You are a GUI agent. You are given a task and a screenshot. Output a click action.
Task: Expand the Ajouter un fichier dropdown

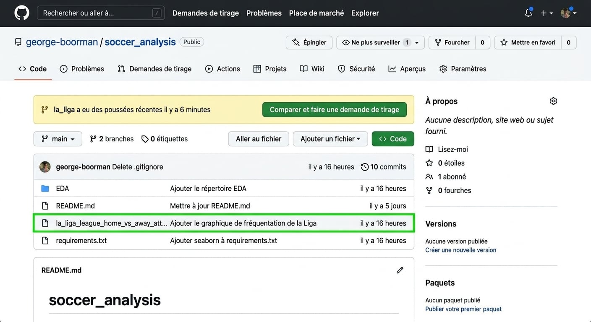[330, 139]
